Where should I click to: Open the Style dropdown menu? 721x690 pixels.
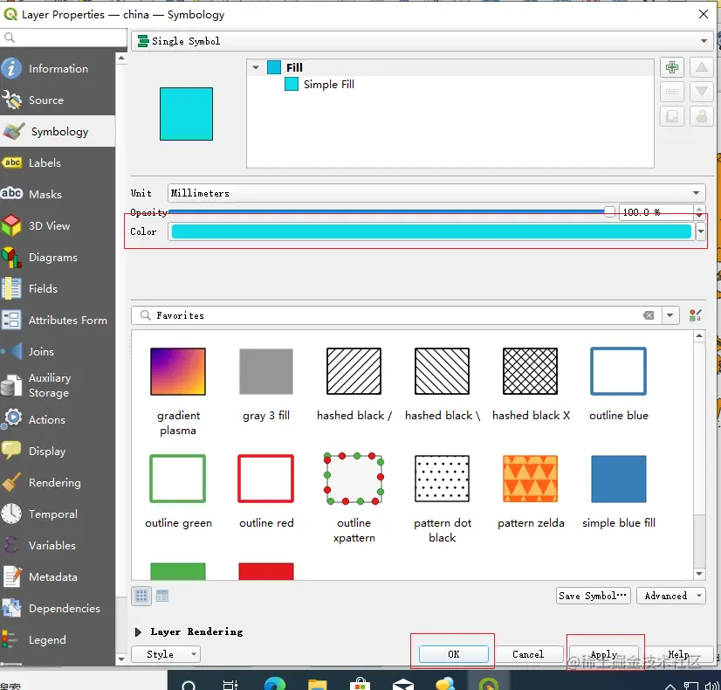tap(166, 654)
